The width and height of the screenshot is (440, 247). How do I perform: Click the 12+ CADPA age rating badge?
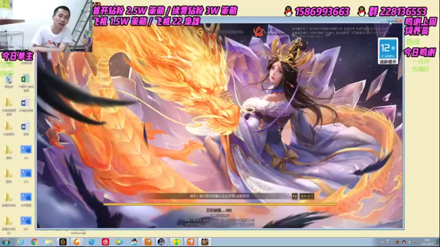pyautogui.click(x=388, y=50)
